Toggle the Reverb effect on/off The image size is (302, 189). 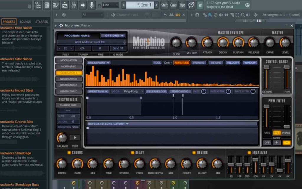194,153
